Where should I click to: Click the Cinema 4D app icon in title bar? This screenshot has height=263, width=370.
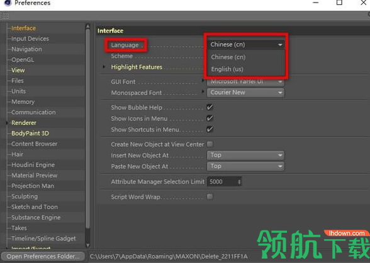pos(8,3)
